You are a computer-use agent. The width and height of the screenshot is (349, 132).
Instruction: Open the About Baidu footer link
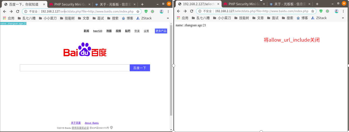(92, 123)
